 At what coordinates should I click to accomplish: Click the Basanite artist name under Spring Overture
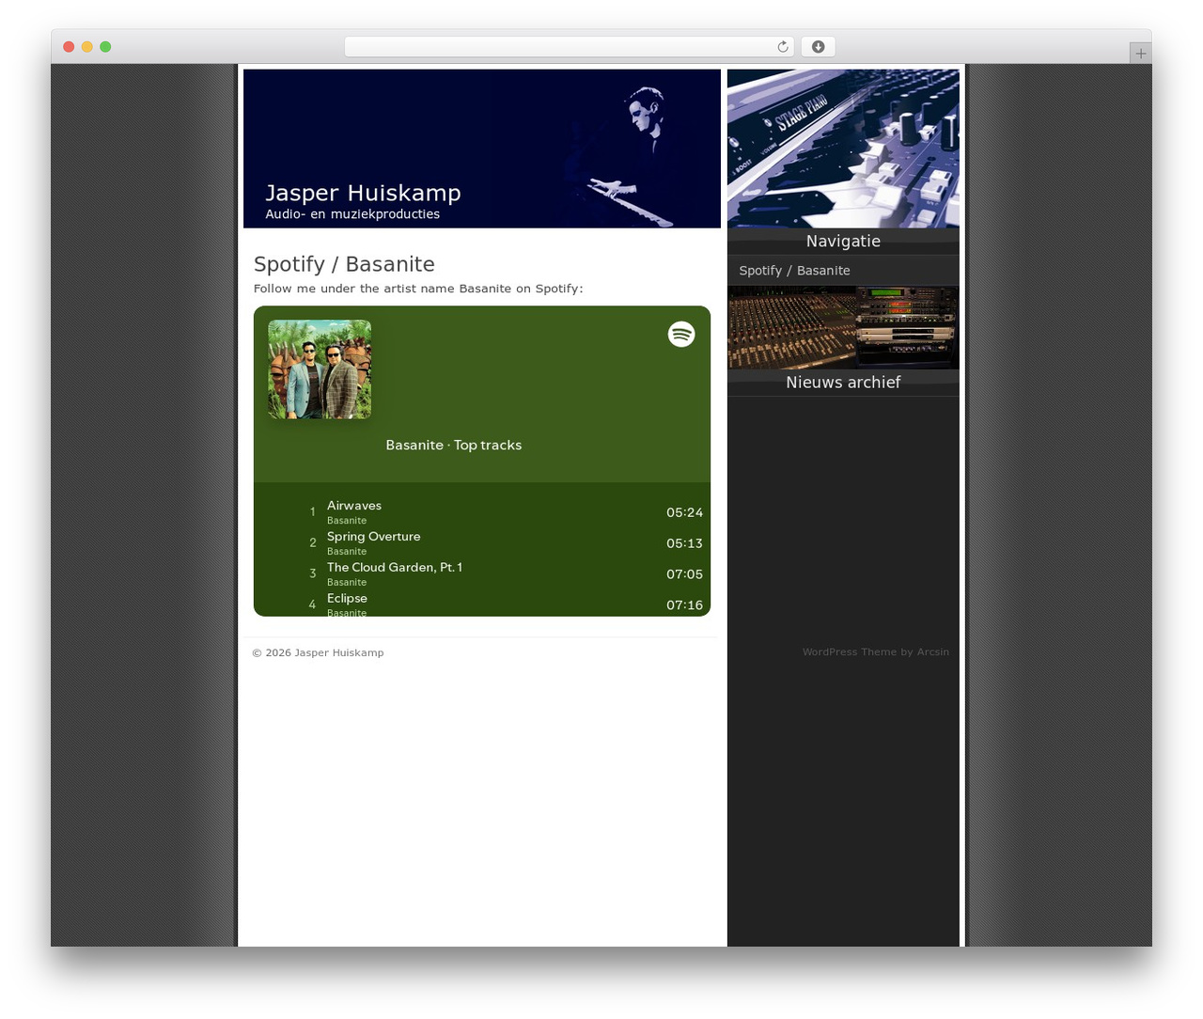pos(347,552)
